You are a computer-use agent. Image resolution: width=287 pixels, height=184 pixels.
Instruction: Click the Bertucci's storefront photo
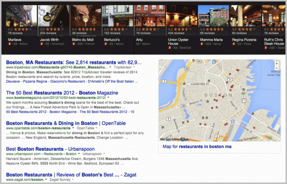click(117, 16)
